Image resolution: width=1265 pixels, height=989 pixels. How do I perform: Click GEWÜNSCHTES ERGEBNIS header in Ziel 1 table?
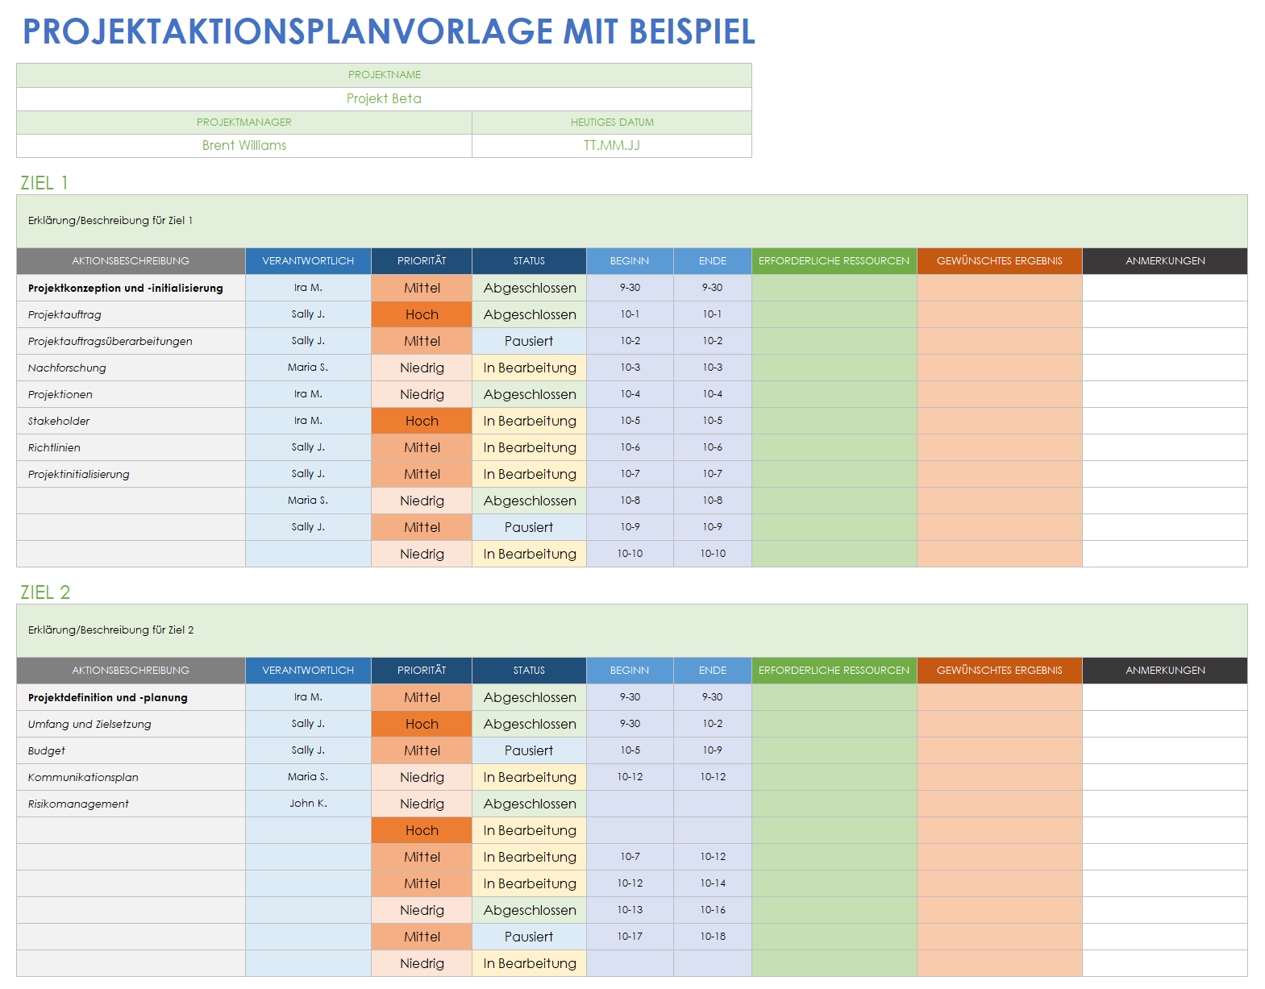1000,261
